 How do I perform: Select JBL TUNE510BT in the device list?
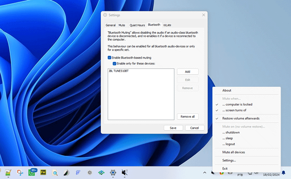click(119, 71)
